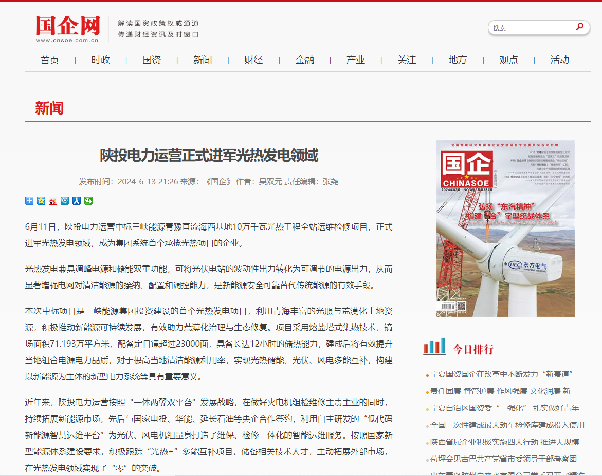Click the search magnifier icon
The height and width of the screenshot is (476, 602).
580,27
